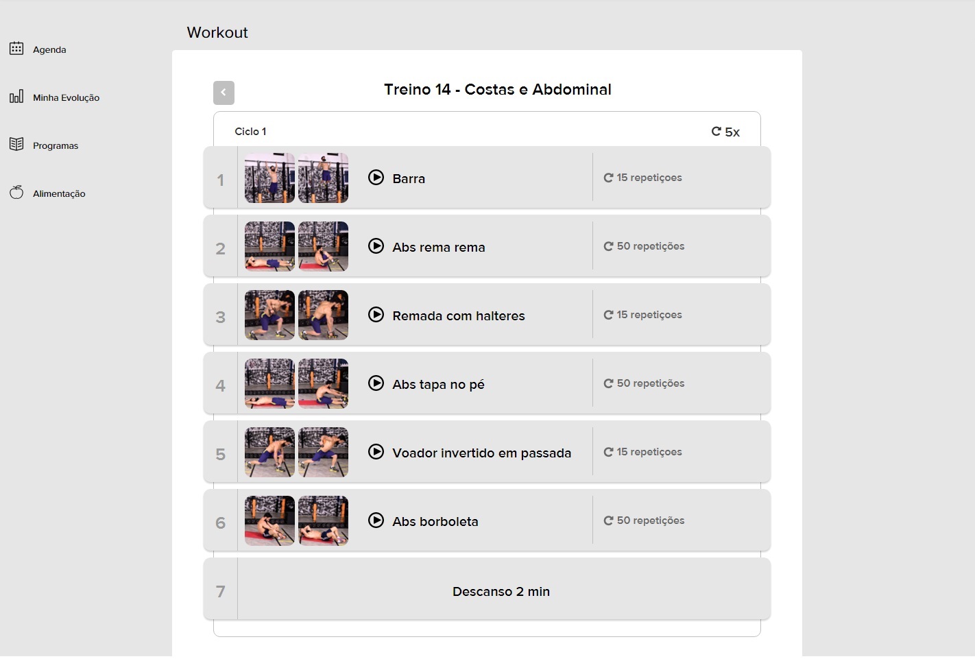The width and height of the screenshot is (975, 659).
Task: Click the first Remada com halteres thumbnail
Action: click(269, 315)
